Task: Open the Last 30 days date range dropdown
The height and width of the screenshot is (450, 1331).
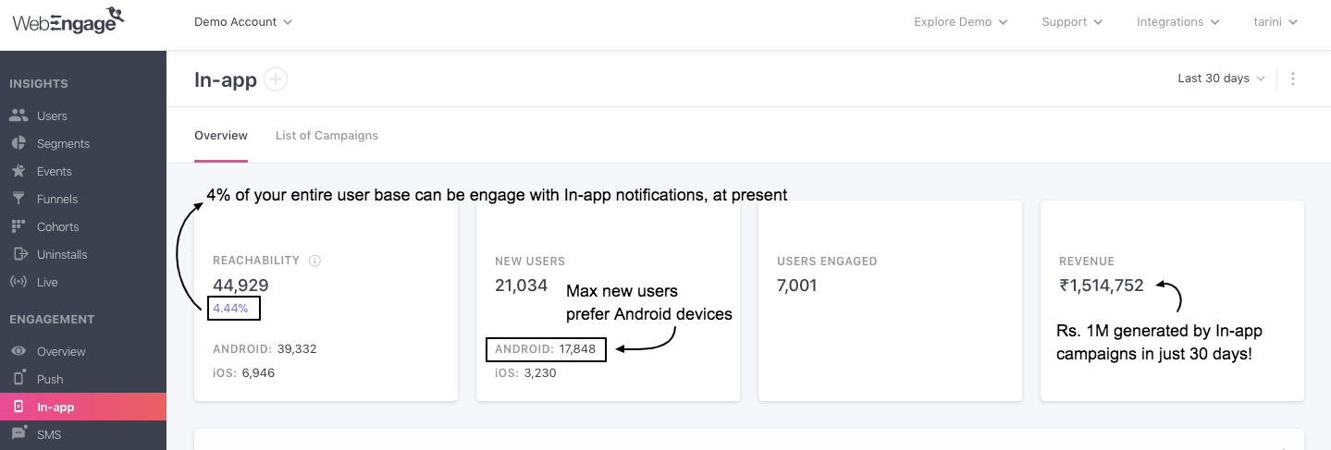Action: click(1221, 79)
